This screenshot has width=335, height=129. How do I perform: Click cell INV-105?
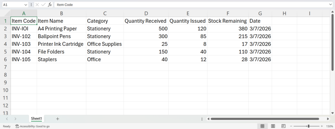click(24, 60)
